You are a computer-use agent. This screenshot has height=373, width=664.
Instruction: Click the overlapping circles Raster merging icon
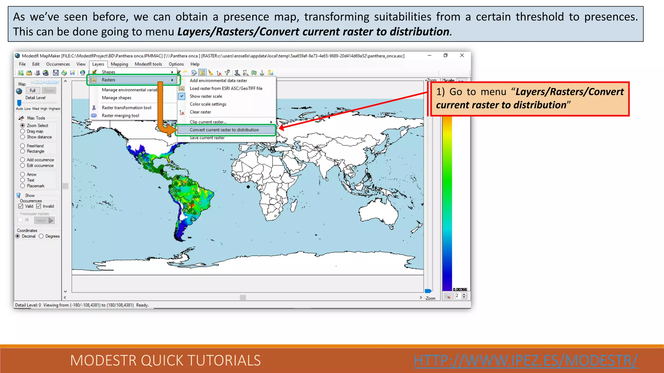[x=94, y=116]
